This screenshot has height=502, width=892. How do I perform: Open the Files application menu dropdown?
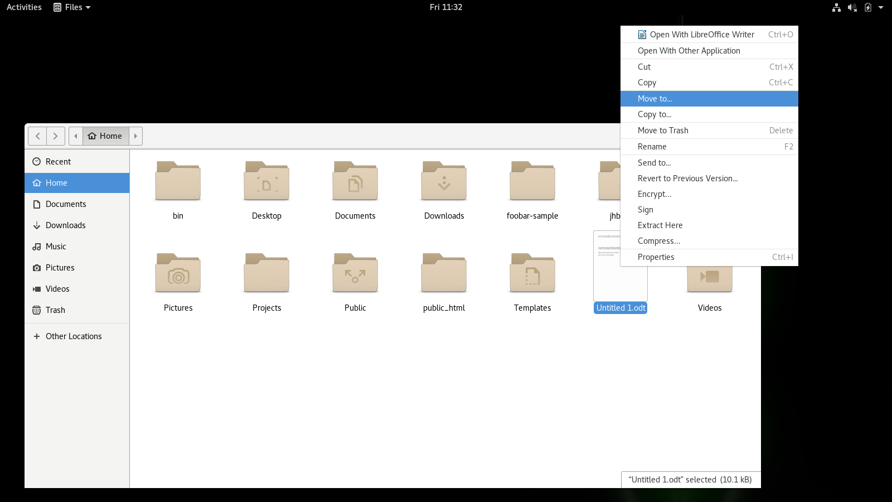[72, 7]
